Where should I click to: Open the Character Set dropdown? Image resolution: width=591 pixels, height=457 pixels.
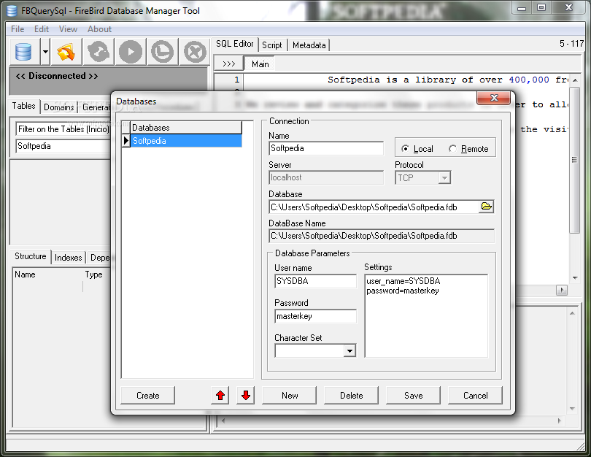(349, 351)
